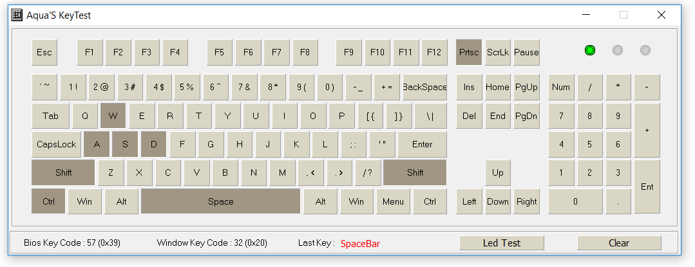The height and width of the screenshot is (267, 695).
Task: Click the Num key on numpad
Action: (561, 87)
